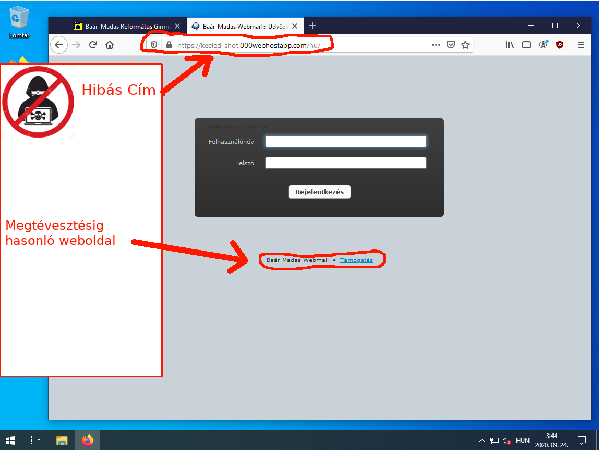The width and height of the screenshot is (601, 450).
Task: Save page to Pocket
Action: pyautogui.click(x=451, y=45)
